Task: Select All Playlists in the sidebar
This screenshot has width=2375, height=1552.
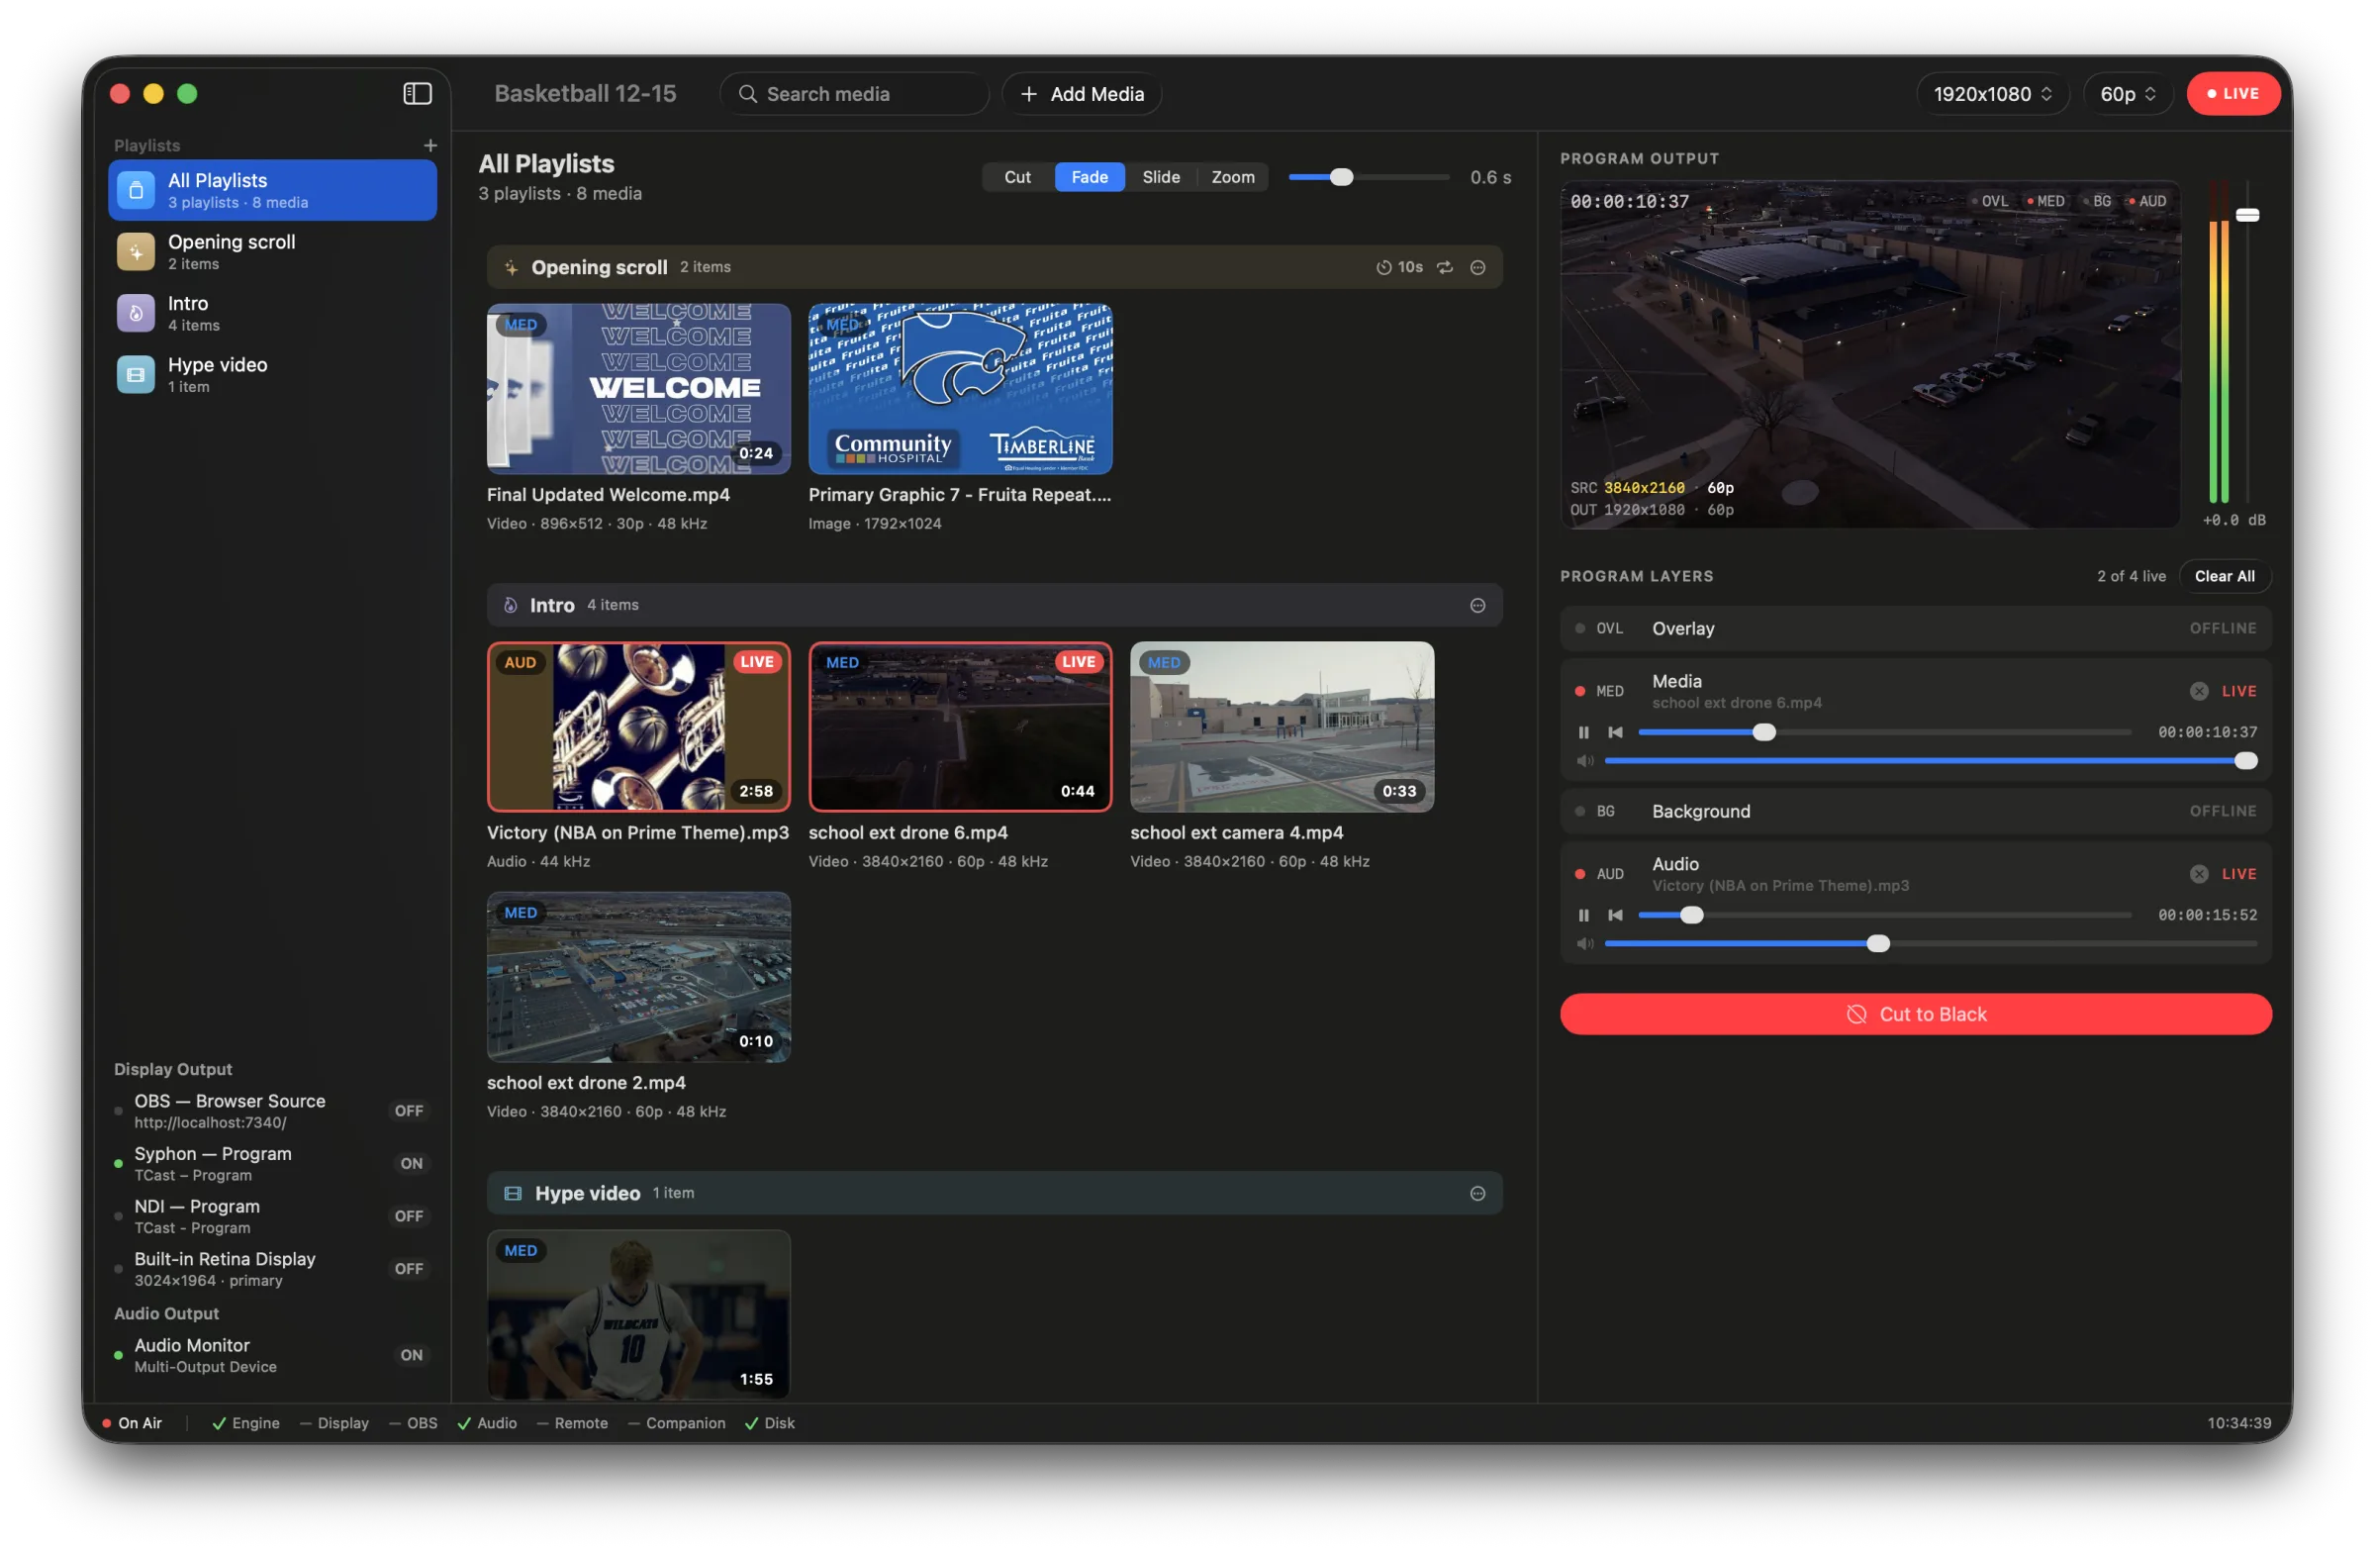Action: coord(272,190)
